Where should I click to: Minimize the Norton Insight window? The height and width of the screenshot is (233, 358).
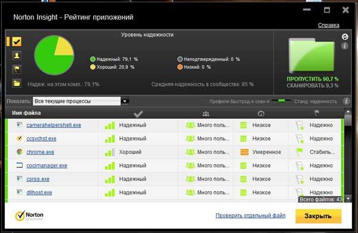click(x=307, y=10)
